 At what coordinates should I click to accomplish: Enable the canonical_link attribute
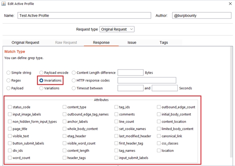(159, 136)
